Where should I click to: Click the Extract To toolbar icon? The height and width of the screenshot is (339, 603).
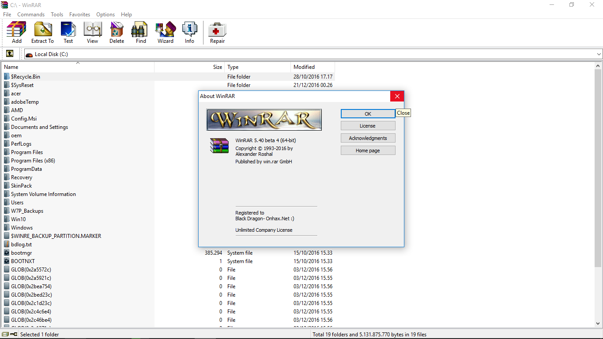point(42,30)
